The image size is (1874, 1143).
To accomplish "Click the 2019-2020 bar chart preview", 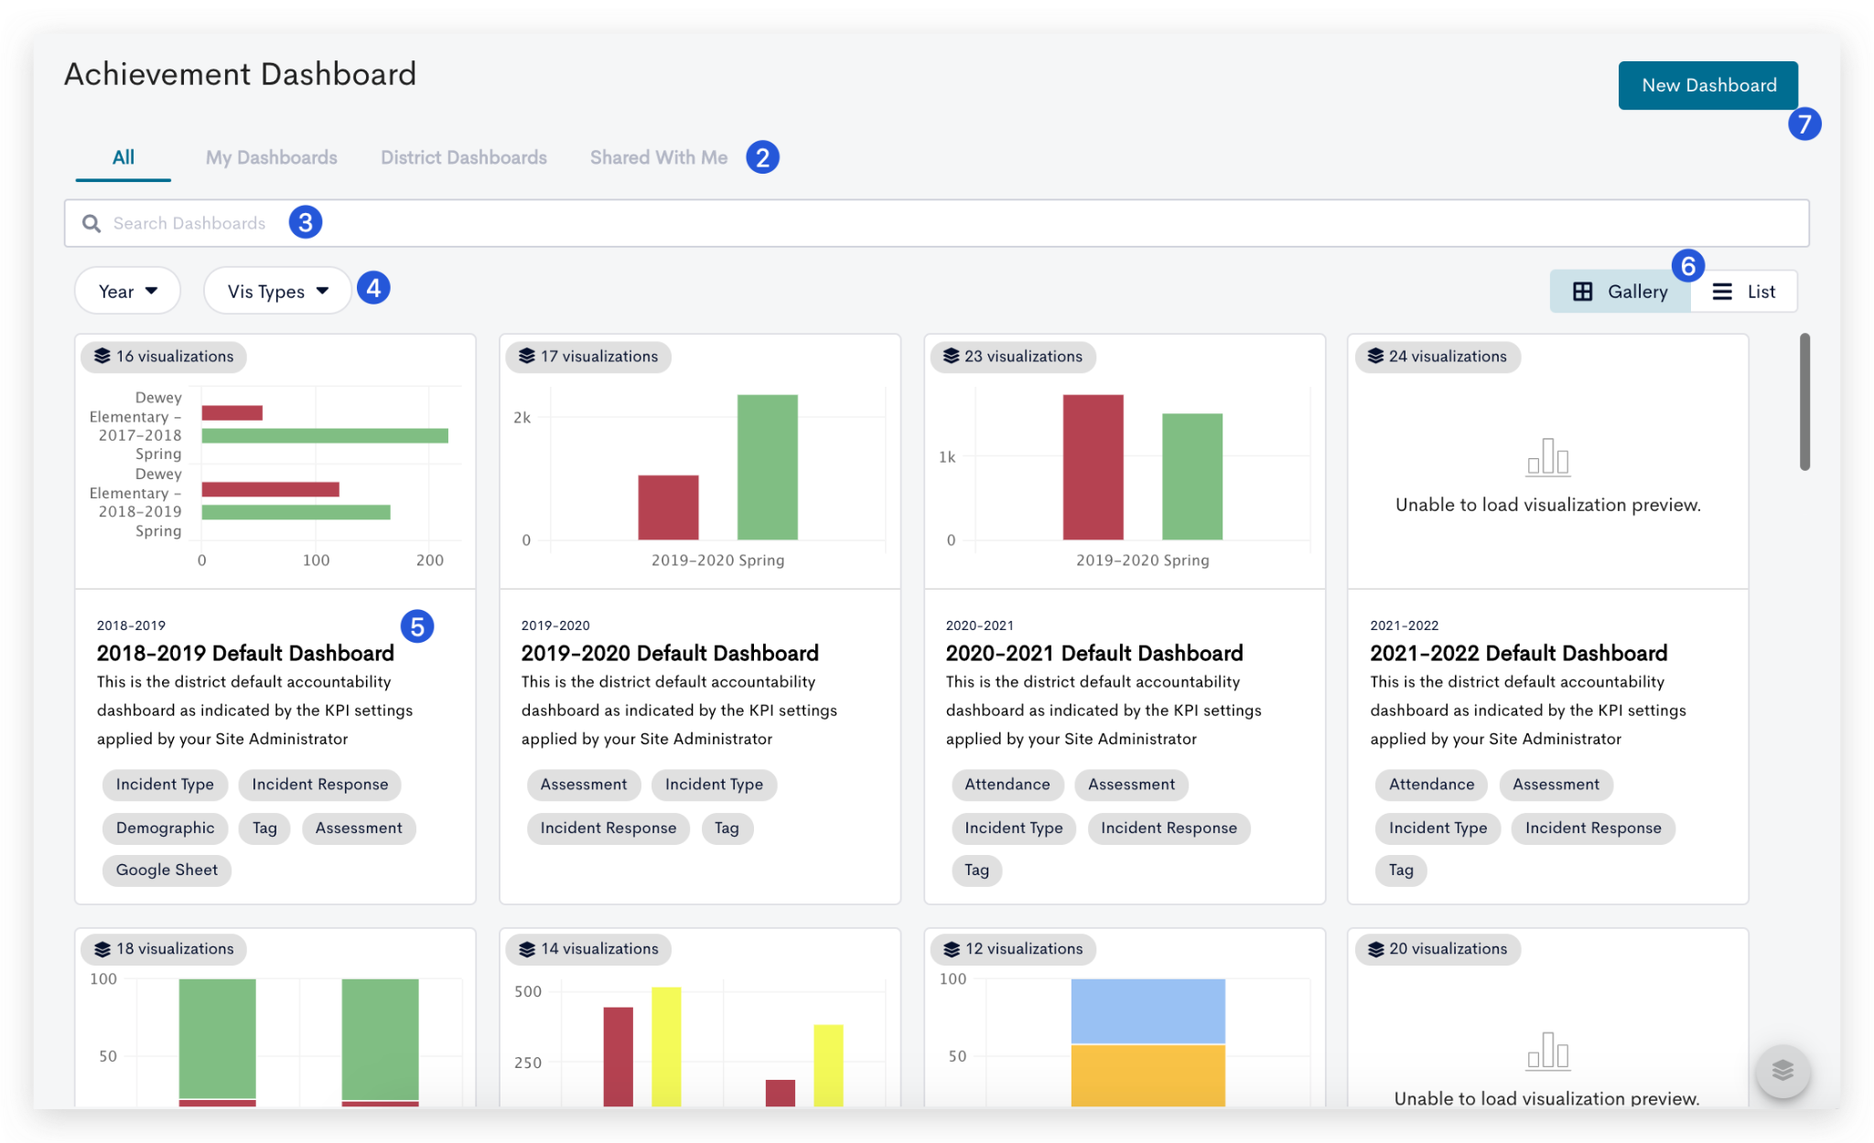I will click(700, 477).
